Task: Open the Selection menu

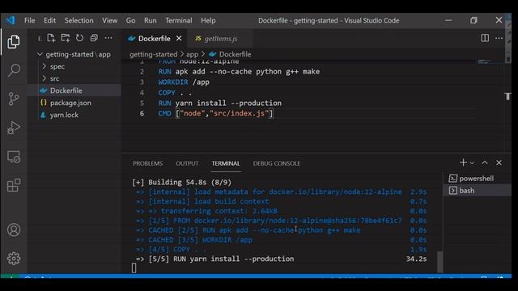Action: (79, 20)
